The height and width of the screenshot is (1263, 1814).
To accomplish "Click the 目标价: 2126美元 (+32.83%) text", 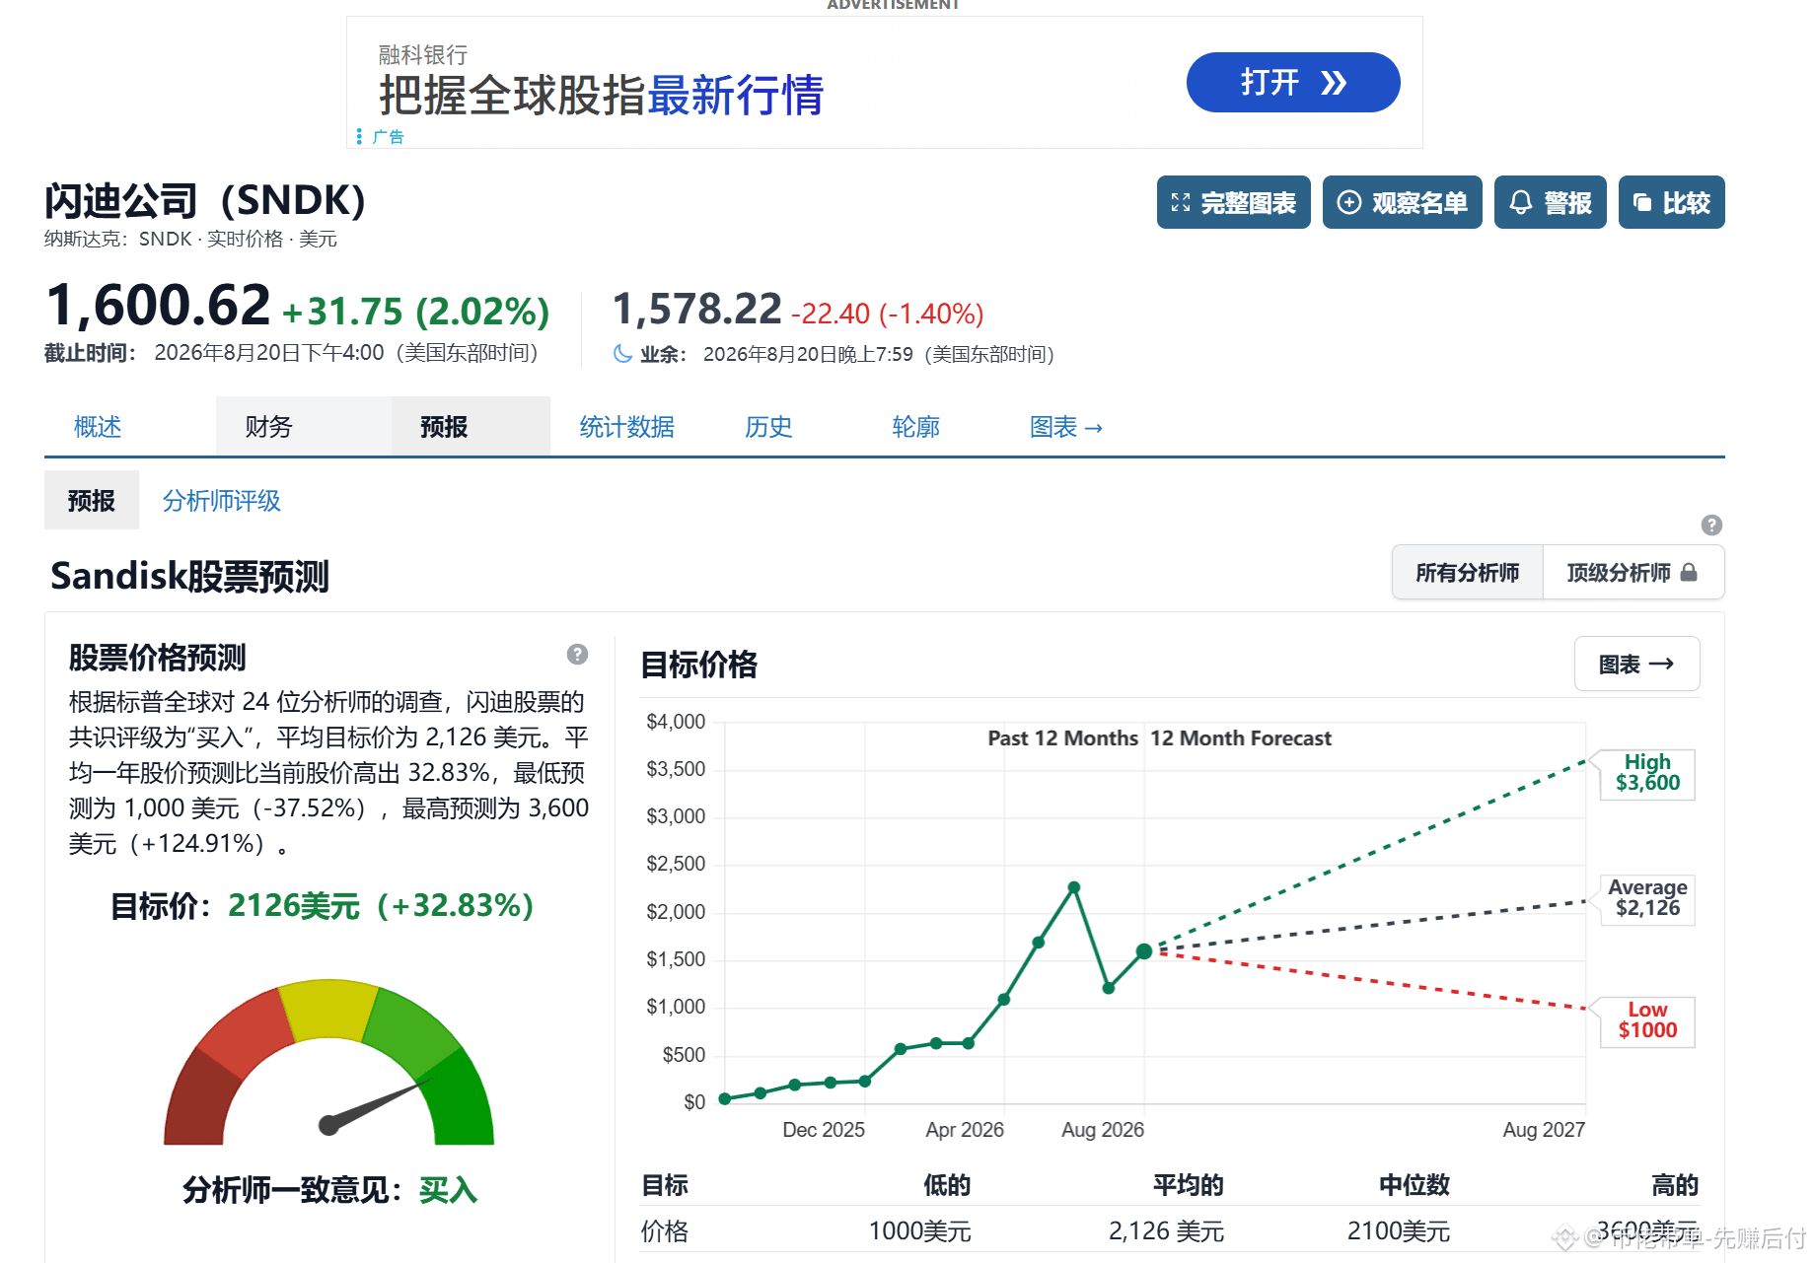I will pyautogui.click(x=322, y=906).
